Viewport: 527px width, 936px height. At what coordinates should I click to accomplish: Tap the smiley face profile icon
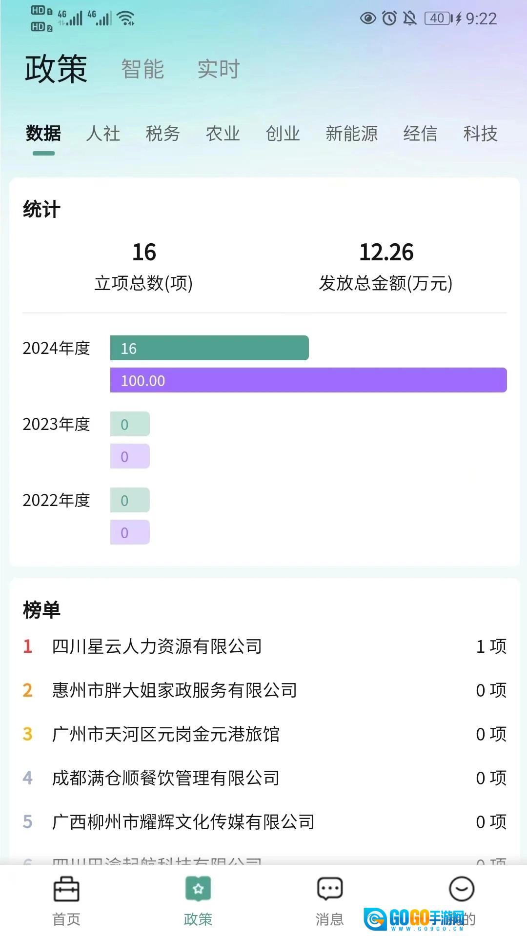(x=462, y=889)
